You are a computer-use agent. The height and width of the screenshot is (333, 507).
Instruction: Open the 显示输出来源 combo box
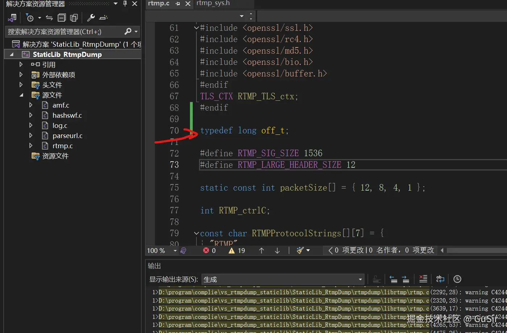283,279
